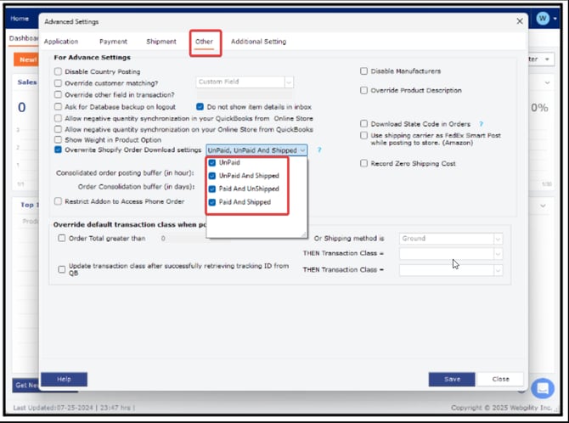The image size is (569, 423).
Task: Open the first THEN Transaction Class dropdown
Action: [x=498, y=253]
